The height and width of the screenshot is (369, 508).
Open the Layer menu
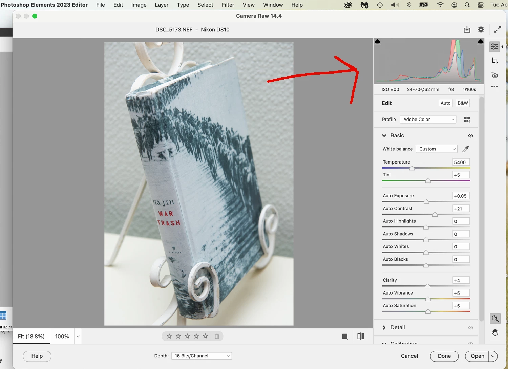point(162,5)
